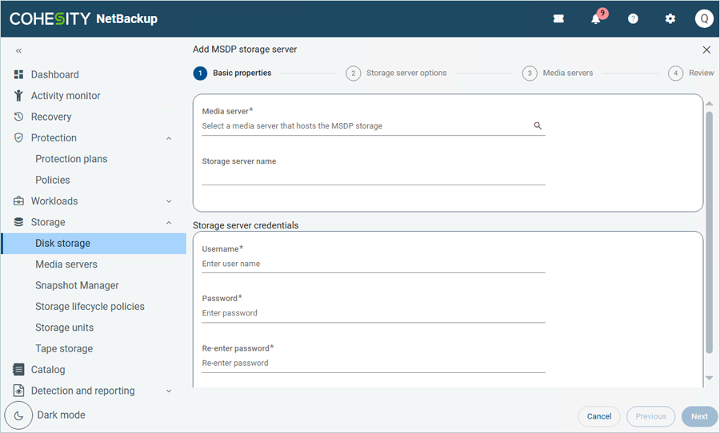Click the notifications bell icon
Screen dimensions: 720x433
(596, 19)
